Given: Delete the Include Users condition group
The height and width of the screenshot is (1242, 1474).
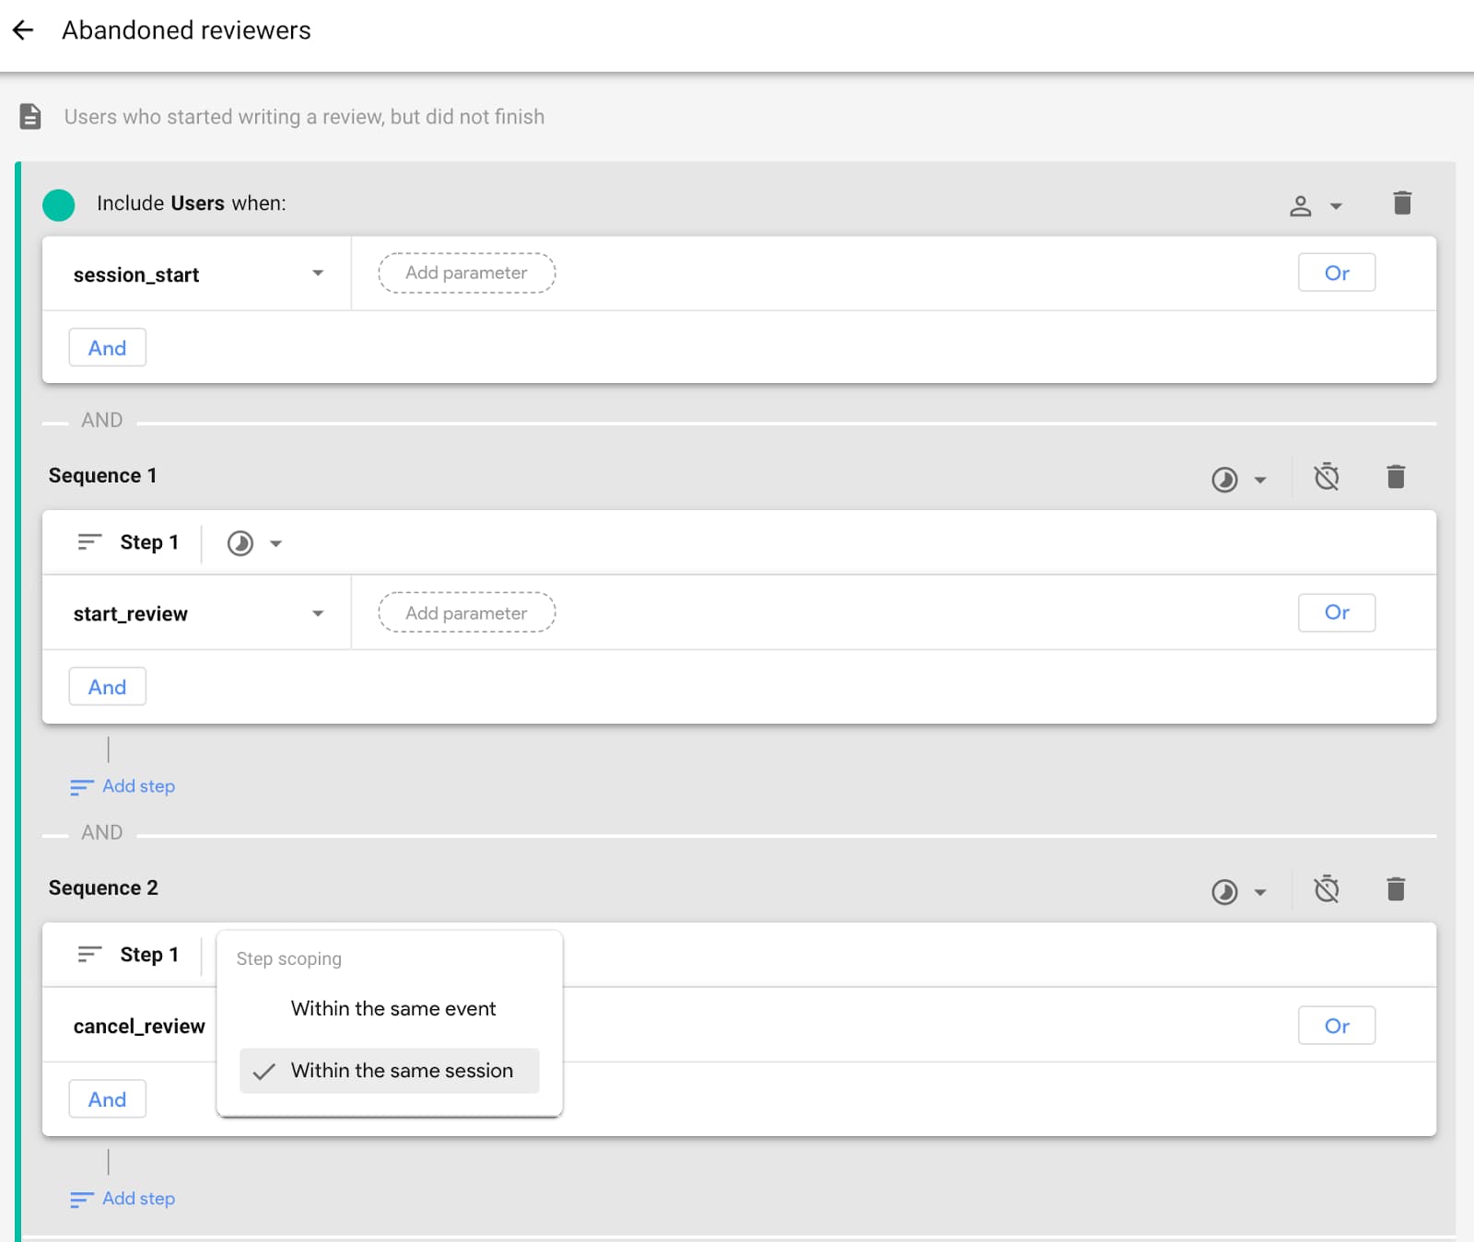Looking at the screenshot, I should (1402, 203).
